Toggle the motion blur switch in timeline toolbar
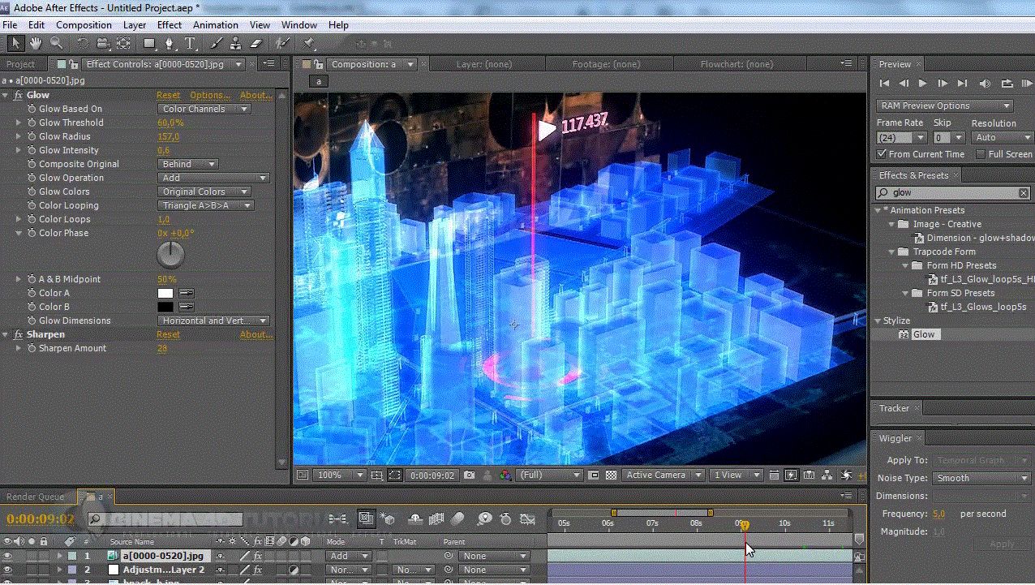The image size is (1035, 585). pyautogui.click(x=457, y=518)
